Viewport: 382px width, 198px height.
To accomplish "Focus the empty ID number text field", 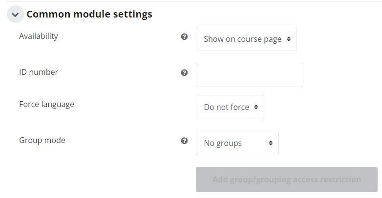I will coord(250,75).
